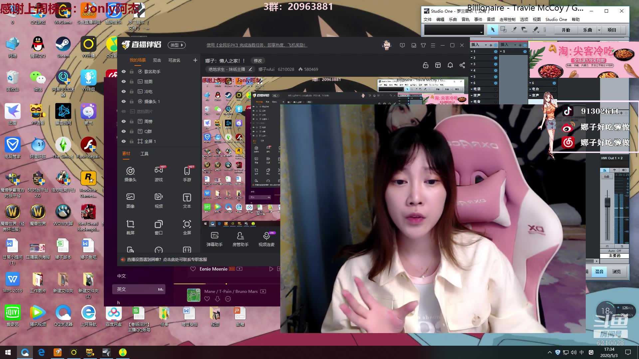The width and height of the screenshot is (639, 359).
Task: Open the 音轨 menu in Studio One
Action: coord(465,20)
